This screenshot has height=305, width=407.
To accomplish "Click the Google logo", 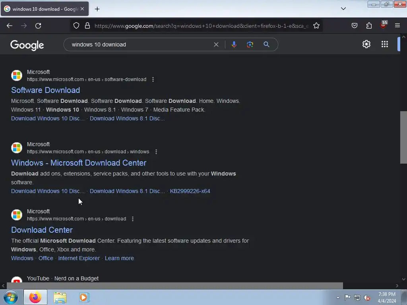I will point(27,45).
